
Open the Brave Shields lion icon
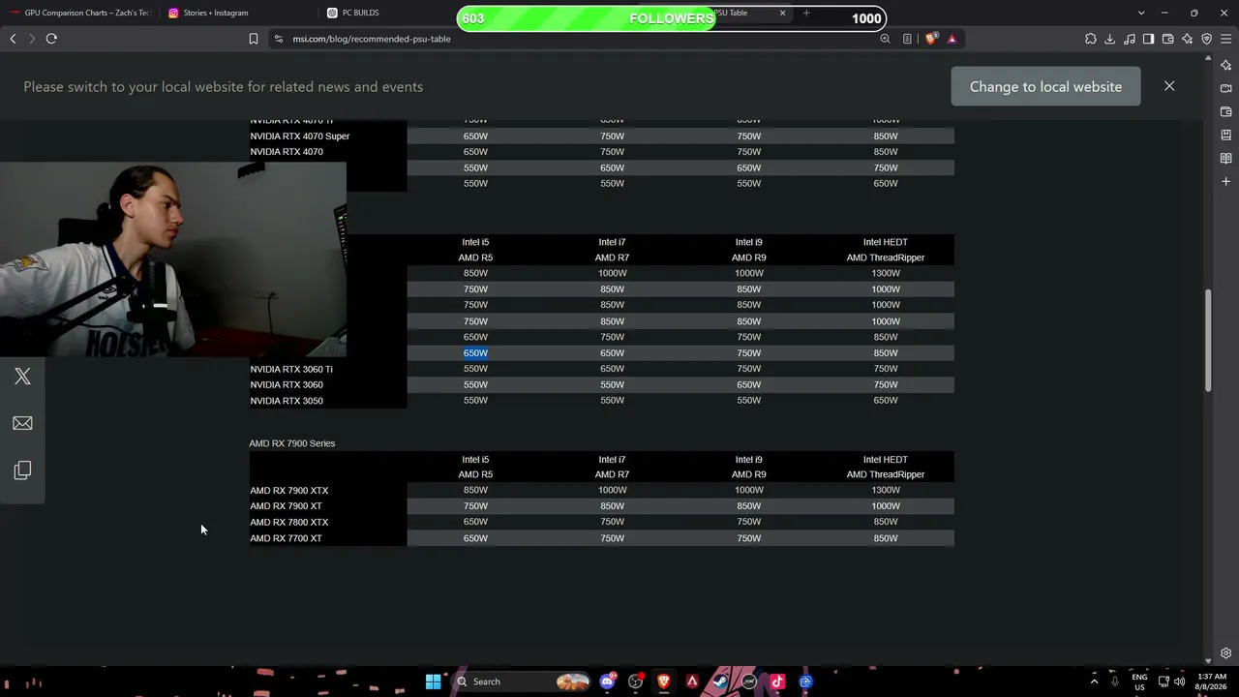[931, 39]
